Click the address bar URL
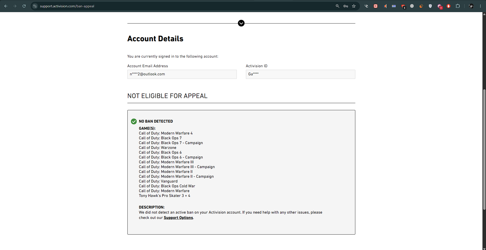486x250 pixels. [x=67, y=6]
